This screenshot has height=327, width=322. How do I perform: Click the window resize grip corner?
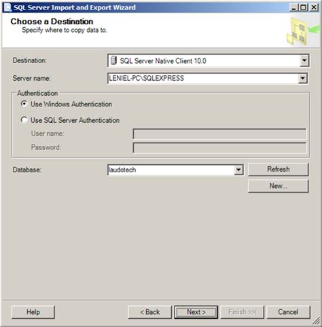(317, 321)
